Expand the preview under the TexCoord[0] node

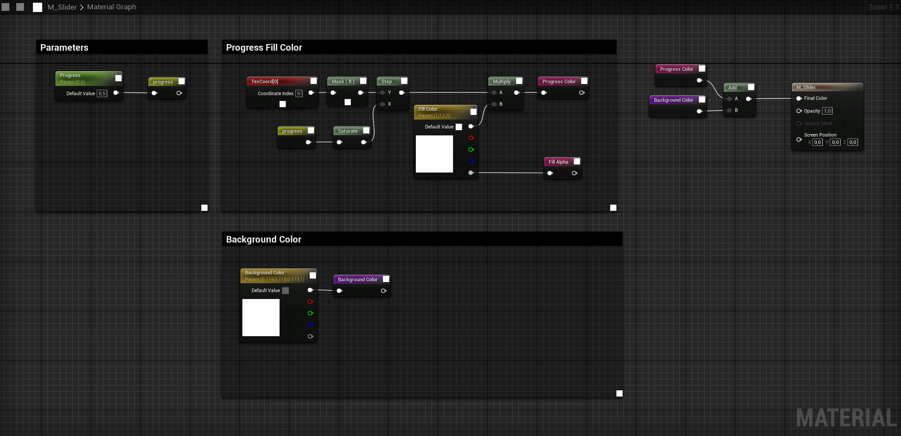[x=283, y=104]
